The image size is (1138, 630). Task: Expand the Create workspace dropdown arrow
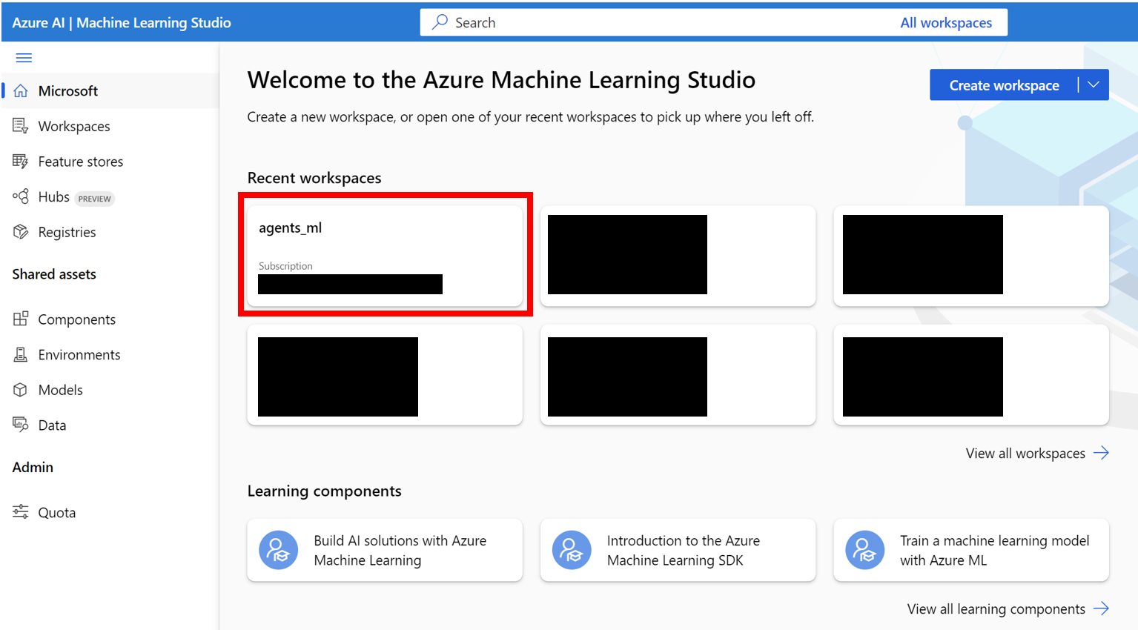tap(1094, 84)
